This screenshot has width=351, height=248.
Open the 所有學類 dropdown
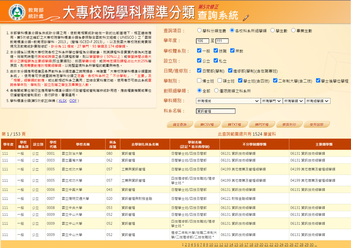[x=294, y=101]
